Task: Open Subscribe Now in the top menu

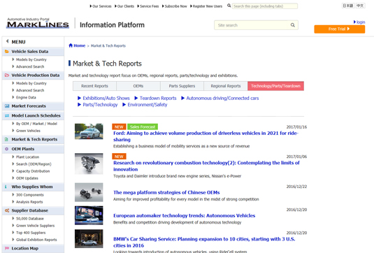Action: [x=175, y=6]
